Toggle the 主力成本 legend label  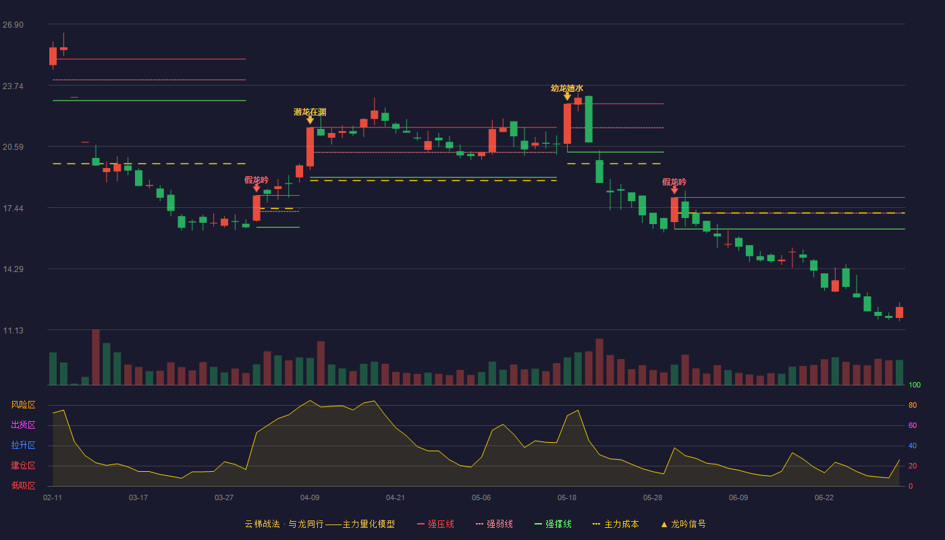(x=621, y=524)
